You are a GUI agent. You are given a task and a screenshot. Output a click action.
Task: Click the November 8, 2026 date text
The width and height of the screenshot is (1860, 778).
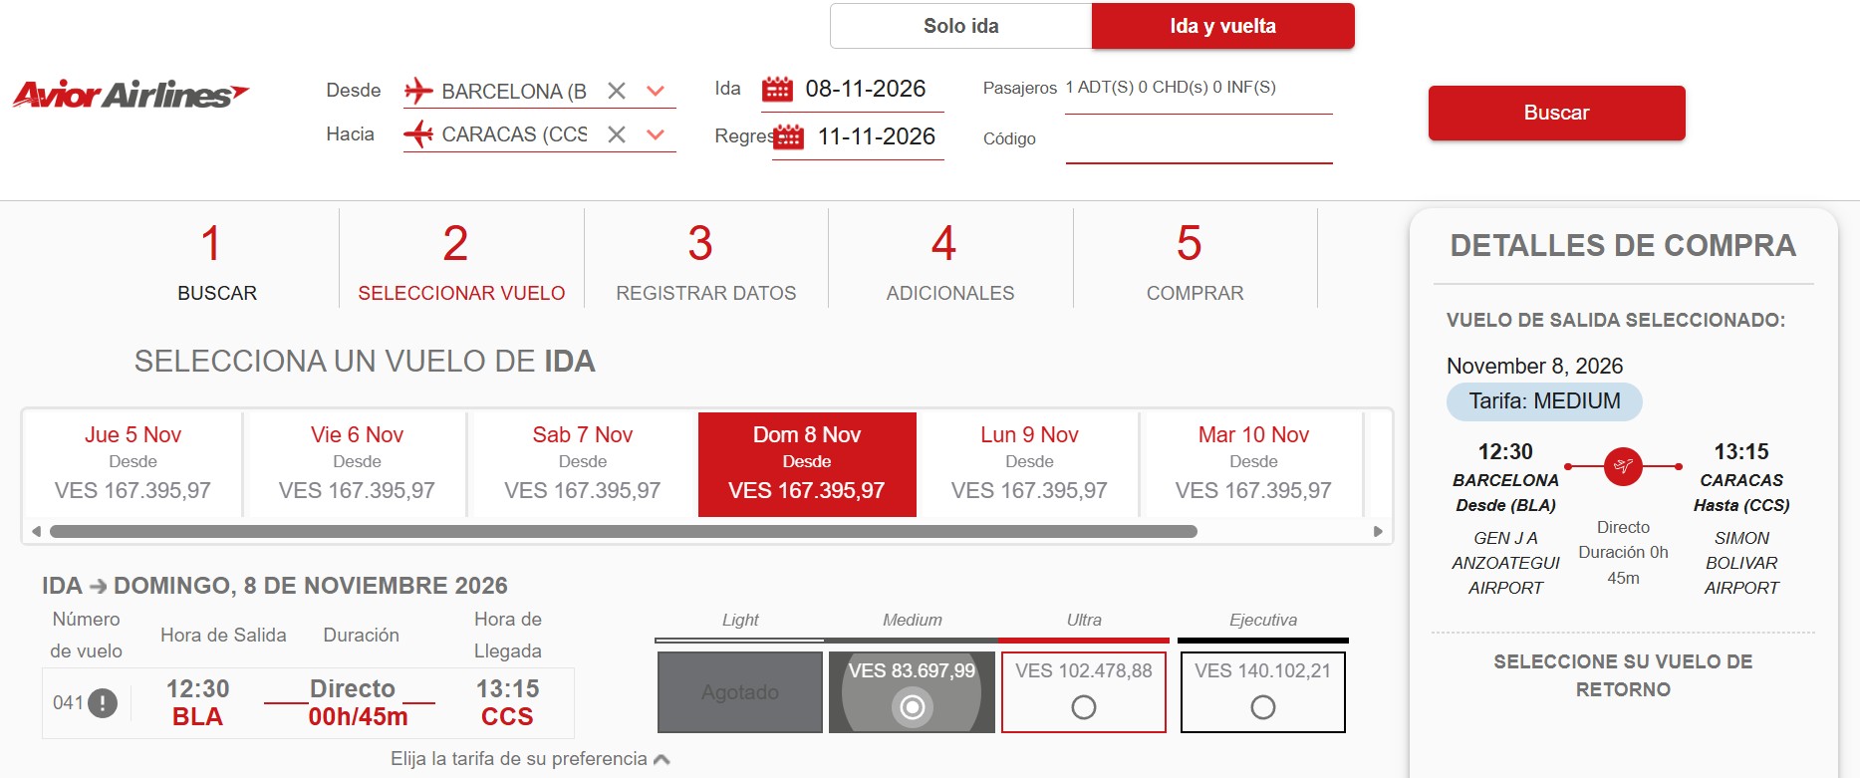pos(1535,366)
